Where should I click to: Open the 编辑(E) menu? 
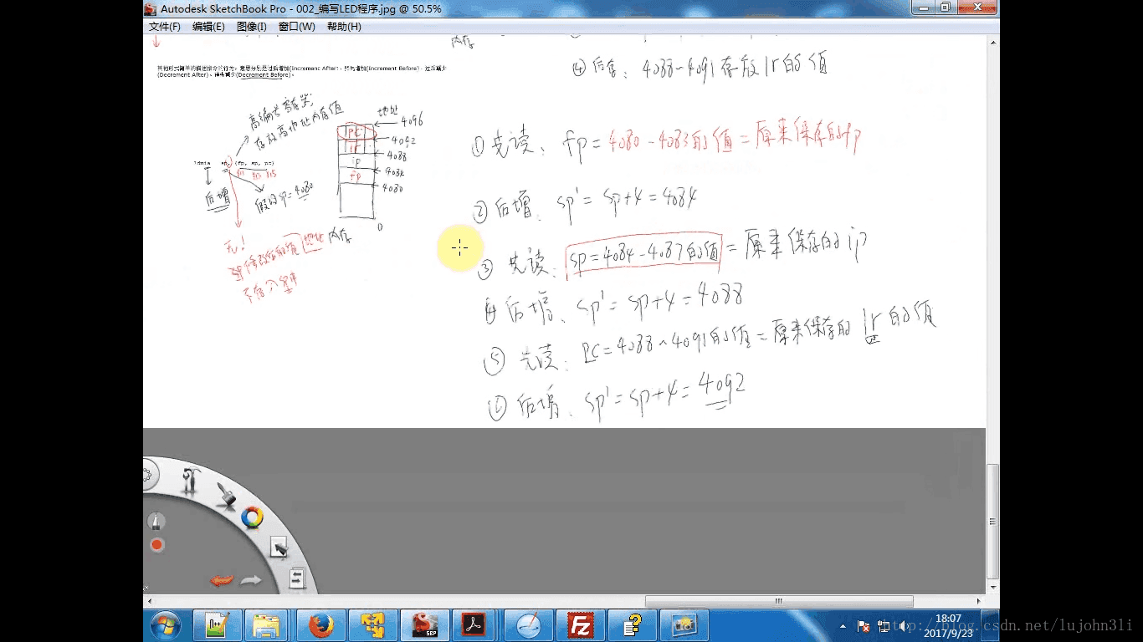click(208, 27)
